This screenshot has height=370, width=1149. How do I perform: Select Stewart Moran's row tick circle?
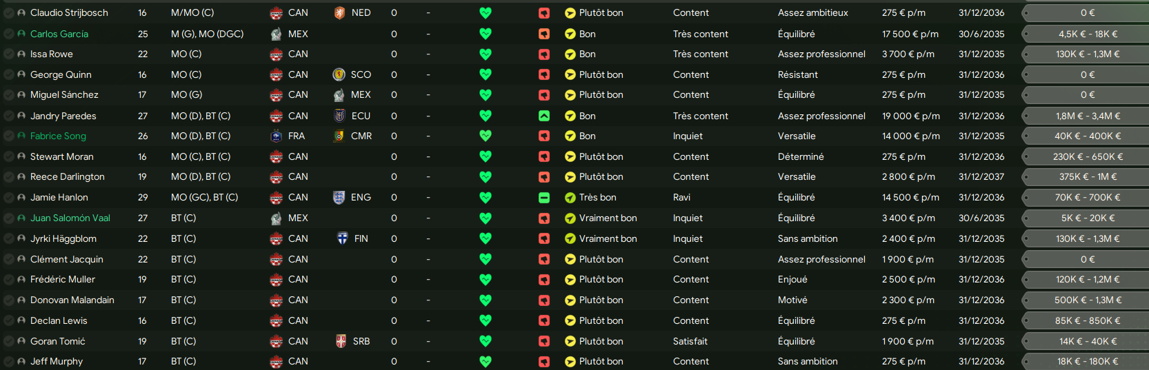[x=9, y=157]
